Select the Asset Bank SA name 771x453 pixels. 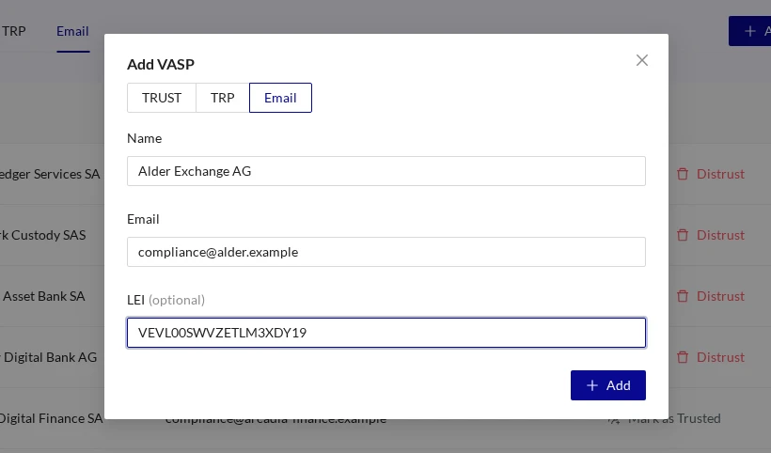coord(43,296)
